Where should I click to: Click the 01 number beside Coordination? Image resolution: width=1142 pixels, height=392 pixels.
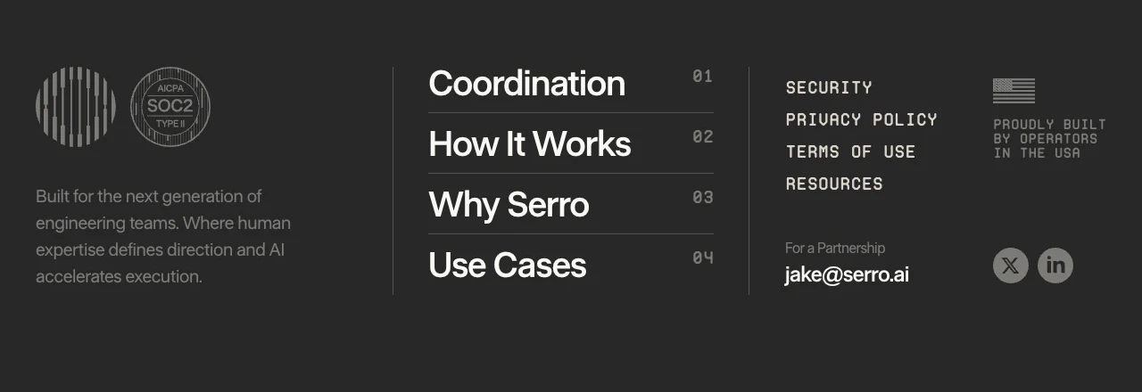click(x=703, y=77)
